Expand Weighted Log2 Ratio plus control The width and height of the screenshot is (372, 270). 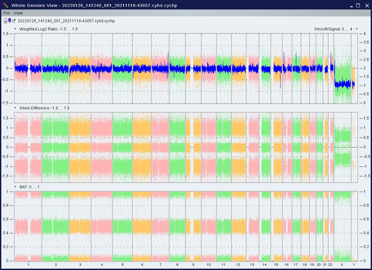[x=15, y=29]
